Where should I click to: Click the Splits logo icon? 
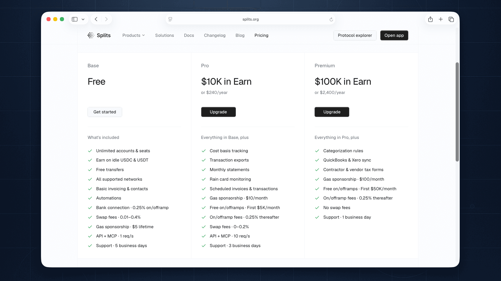(91, 35)
